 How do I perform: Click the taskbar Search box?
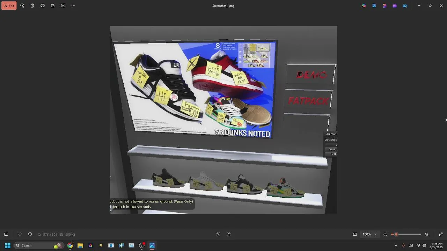[38, 245]
